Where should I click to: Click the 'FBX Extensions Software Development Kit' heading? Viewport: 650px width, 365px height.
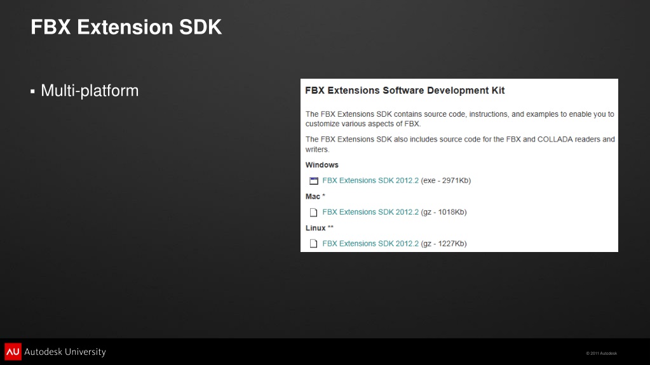click(x=405, y=90)
